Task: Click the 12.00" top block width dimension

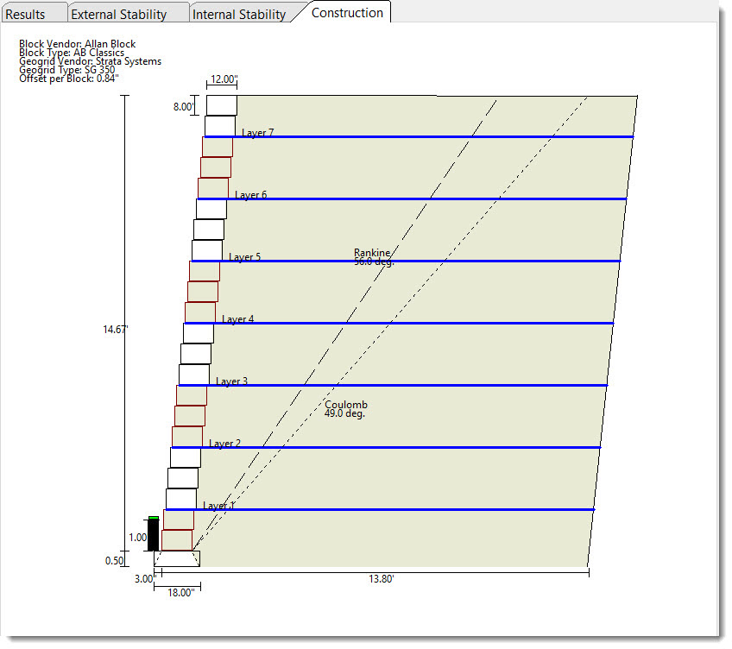Action: click(x=223, y=79)
